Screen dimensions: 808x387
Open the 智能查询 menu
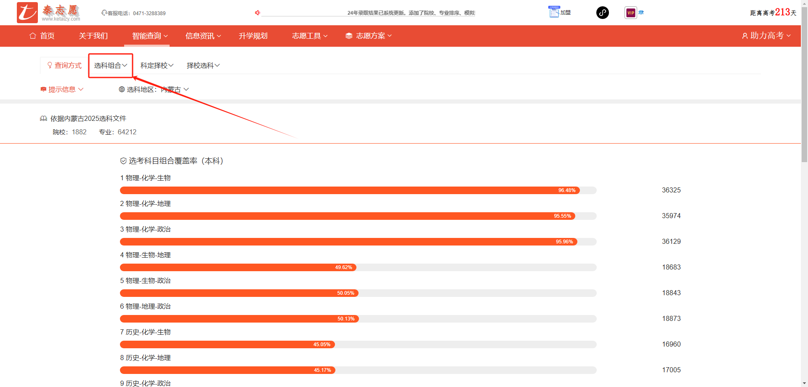tap(150, 36)
